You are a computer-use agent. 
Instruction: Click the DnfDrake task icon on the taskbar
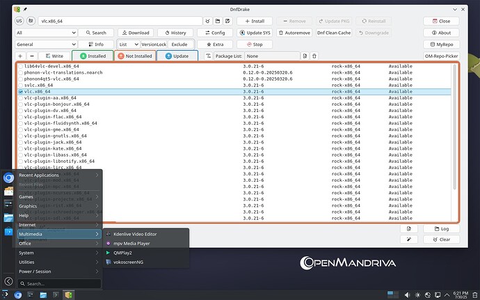[69, 295]
